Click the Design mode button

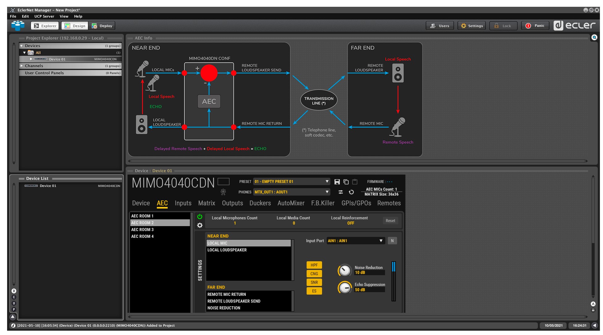(75, 26)
